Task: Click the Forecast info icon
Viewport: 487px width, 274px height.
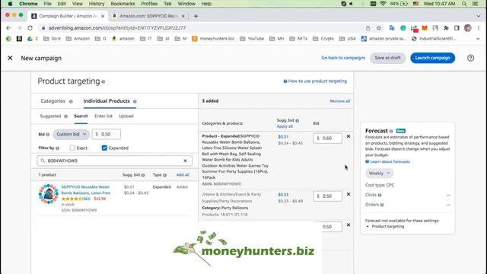Action: pyautogui.click(x=391, y=131)
